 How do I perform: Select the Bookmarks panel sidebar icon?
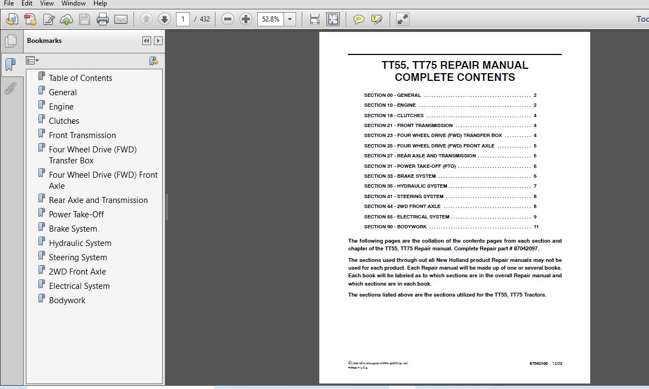point(10,64)
